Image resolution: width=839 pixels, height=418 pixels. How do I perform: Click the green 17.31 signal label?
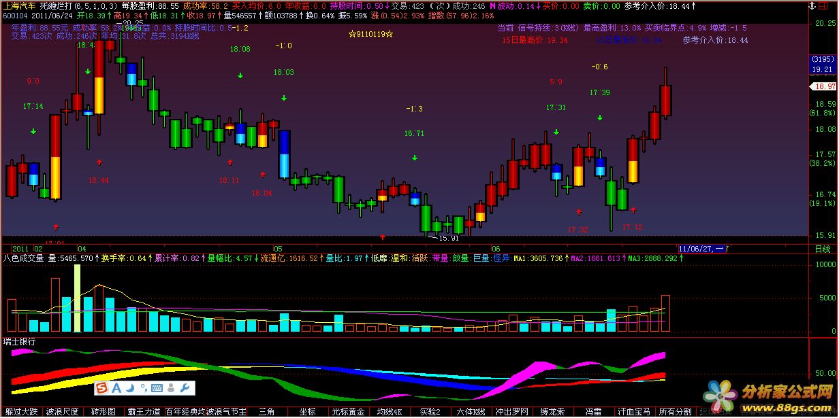556,107
